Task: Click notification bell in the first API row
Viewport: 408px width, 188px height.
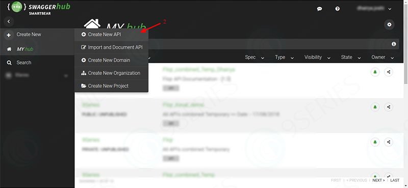Action: [x=375, y=72]
